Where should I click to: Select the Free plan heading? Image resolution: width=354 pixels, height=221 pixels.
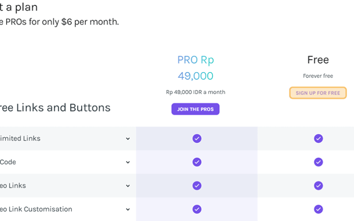318,60
